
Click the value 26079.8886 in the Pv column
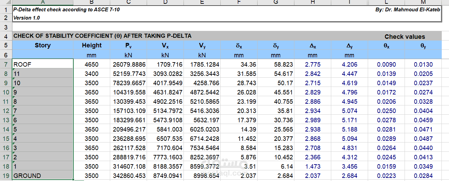[x=128, y=64]
